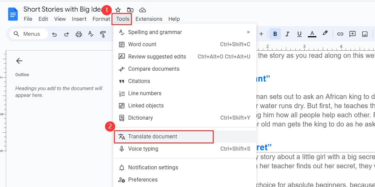
Task: Open the text color picker
Action: [x=312, y=34]
